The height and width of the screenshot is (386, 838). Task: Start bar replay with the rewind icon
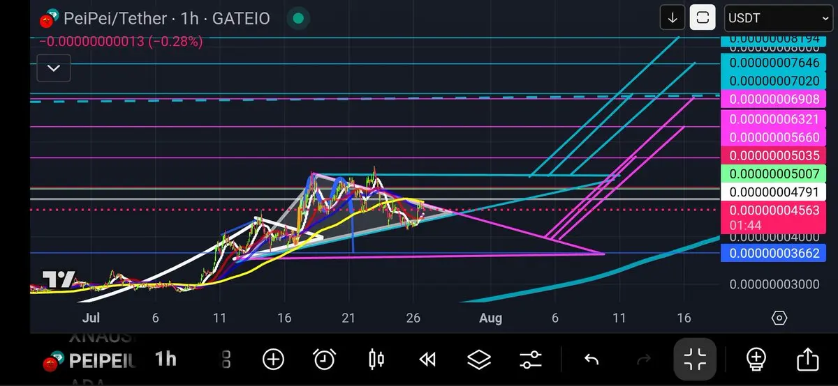(x=427, y=360)
